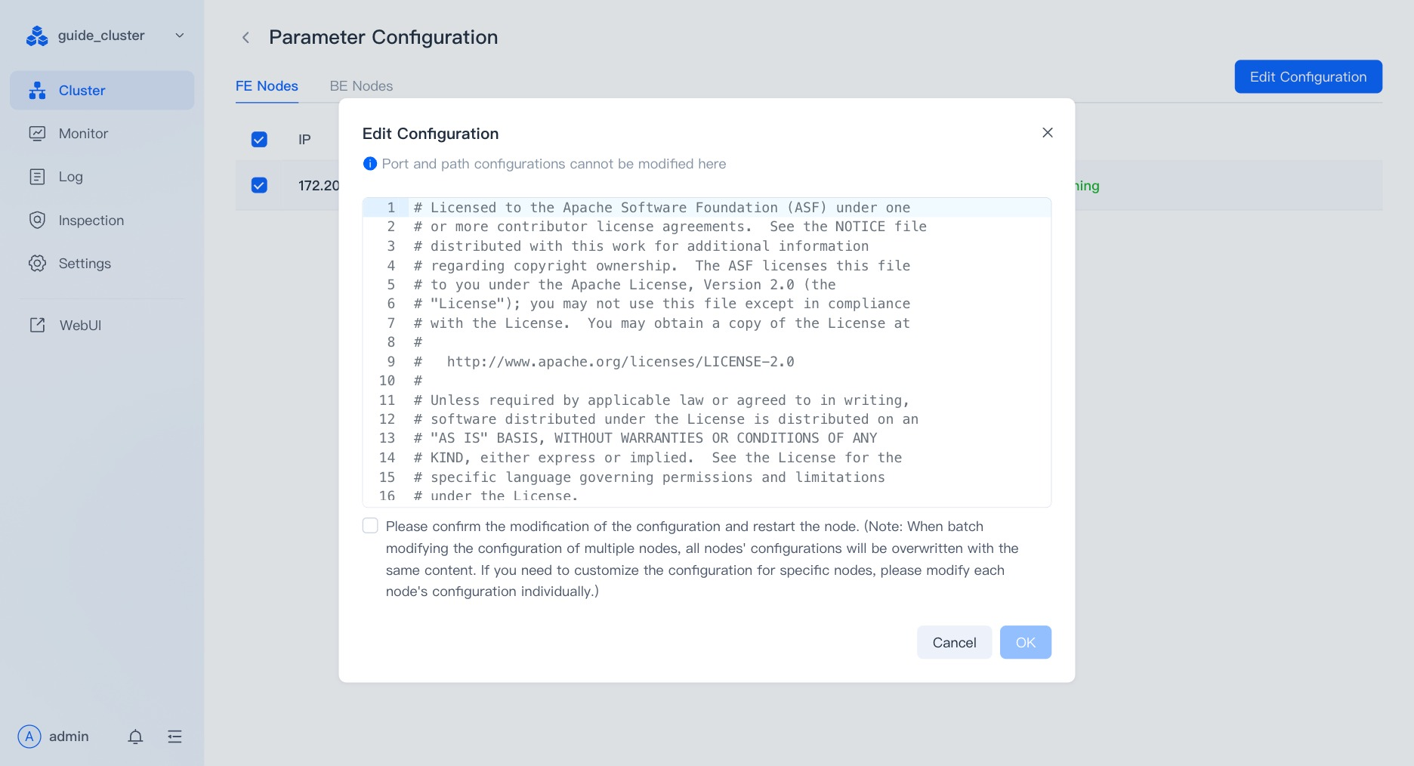Cancel the Edit Configuration dialog
Image resolution: width=1414 pixels, height=766 pixels.
coord(954,642)
